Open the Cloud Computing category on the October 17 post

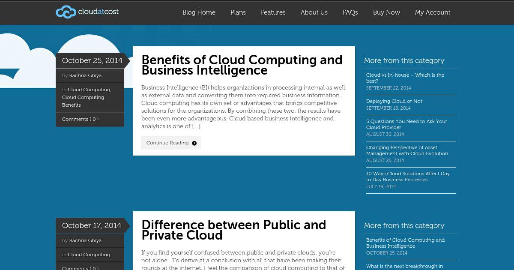(89, 255)
